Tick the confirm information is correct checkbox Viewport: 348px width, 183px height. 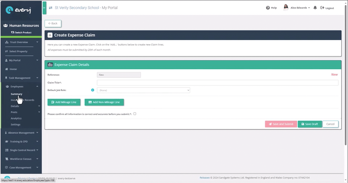point(135,114)
